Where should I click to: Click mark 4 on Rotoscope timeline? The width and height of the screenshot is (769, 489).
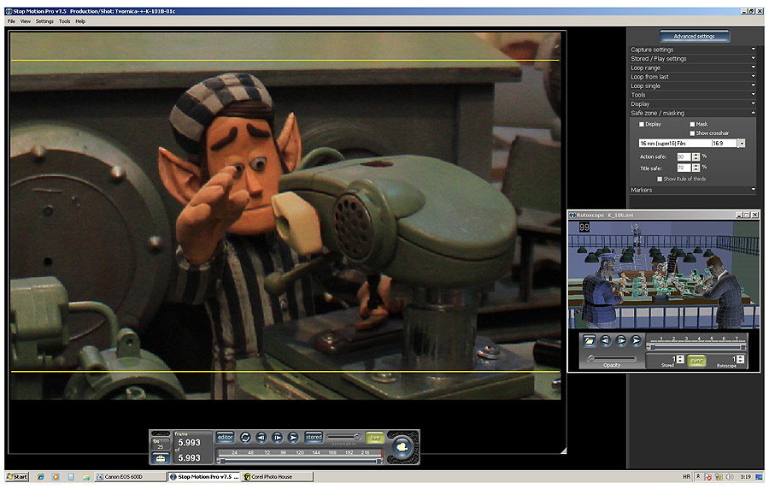click(698, 339)
